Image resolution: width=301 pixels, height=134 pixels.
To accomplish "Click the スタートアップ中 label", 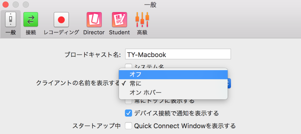I will (x=96, y=126).
